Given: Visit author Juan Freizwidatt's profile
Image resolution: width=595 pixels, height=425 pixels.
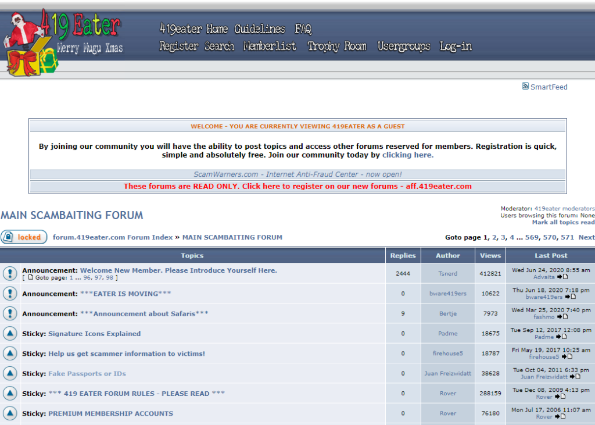Looking at the screenshot, I should point(447,374).
